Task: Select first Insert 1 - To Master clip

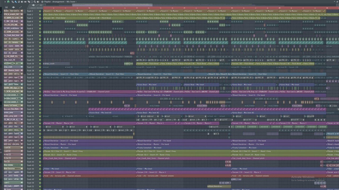Action: (54, 11)
